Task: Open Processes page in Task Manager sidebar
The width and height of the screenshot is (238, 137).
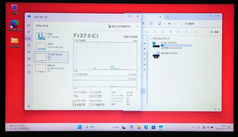Action: click(29, 32)
